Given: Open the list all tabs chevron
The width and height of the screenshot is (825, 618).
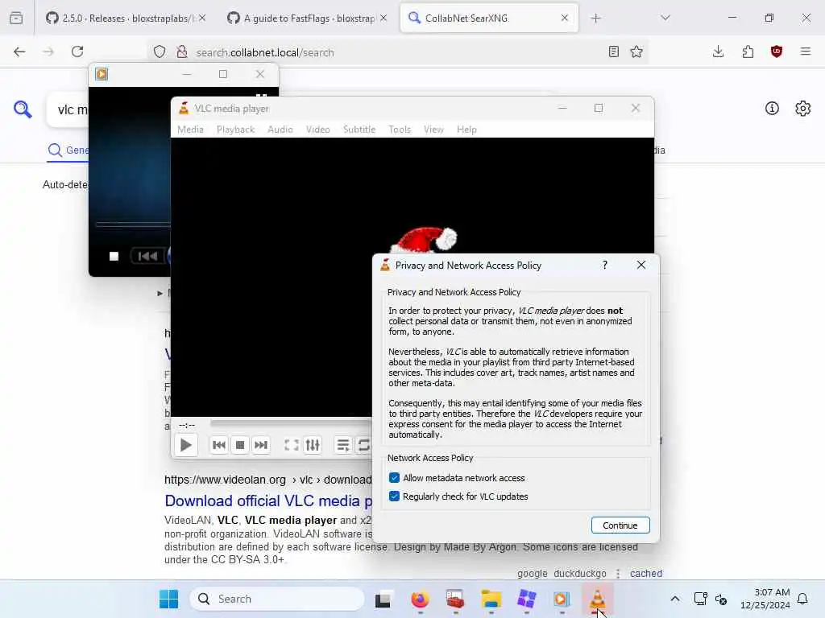Looking at the screenshot, I should (665, 19).
